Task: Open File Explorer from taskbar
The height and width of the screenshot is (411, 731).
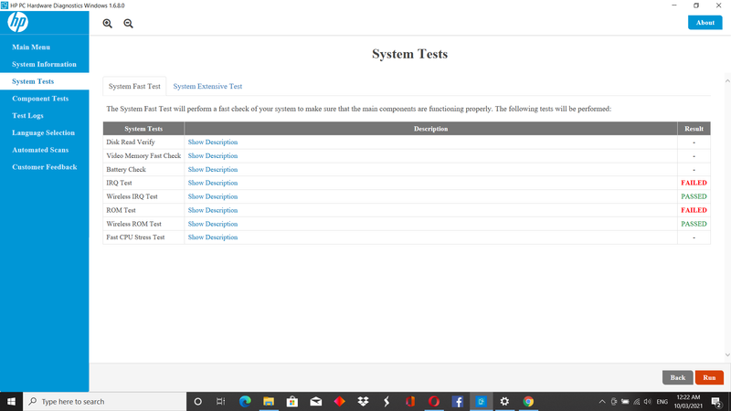Action: point(269,401)
